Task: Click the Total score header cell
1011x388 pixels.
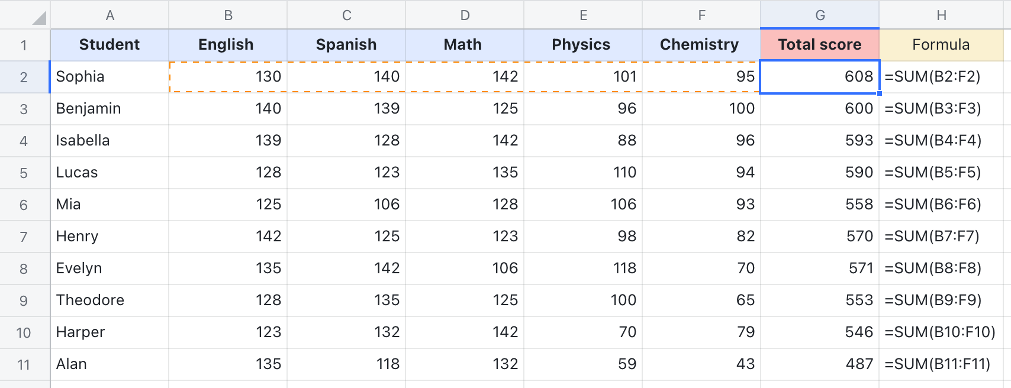Action: click(x=820, y=44)
